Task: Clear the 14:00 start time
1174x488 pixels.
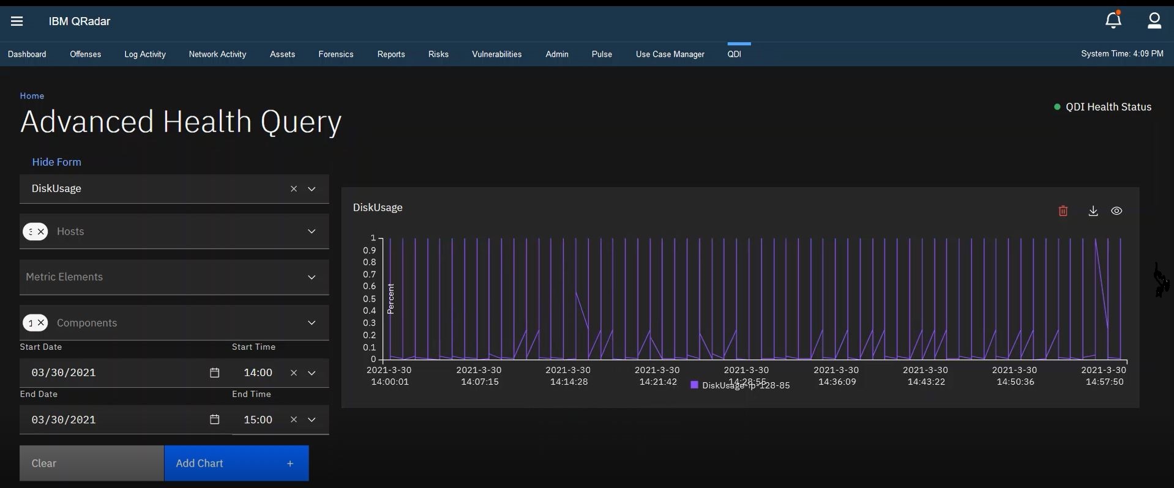Action: tap(294, 373)
